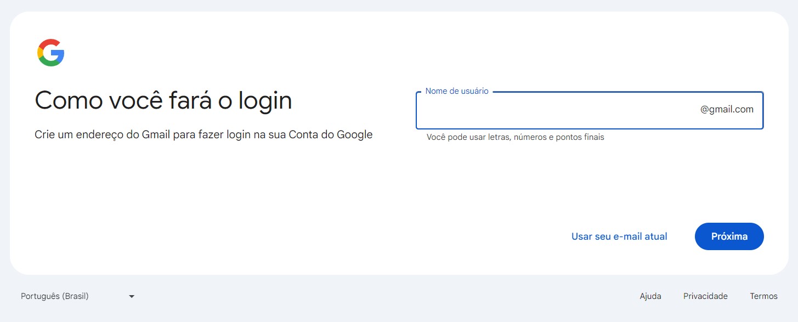Image resolution: width=798 pixels, height=322 pixels.
Task: Open the Termos link
Action: [763, 296]
